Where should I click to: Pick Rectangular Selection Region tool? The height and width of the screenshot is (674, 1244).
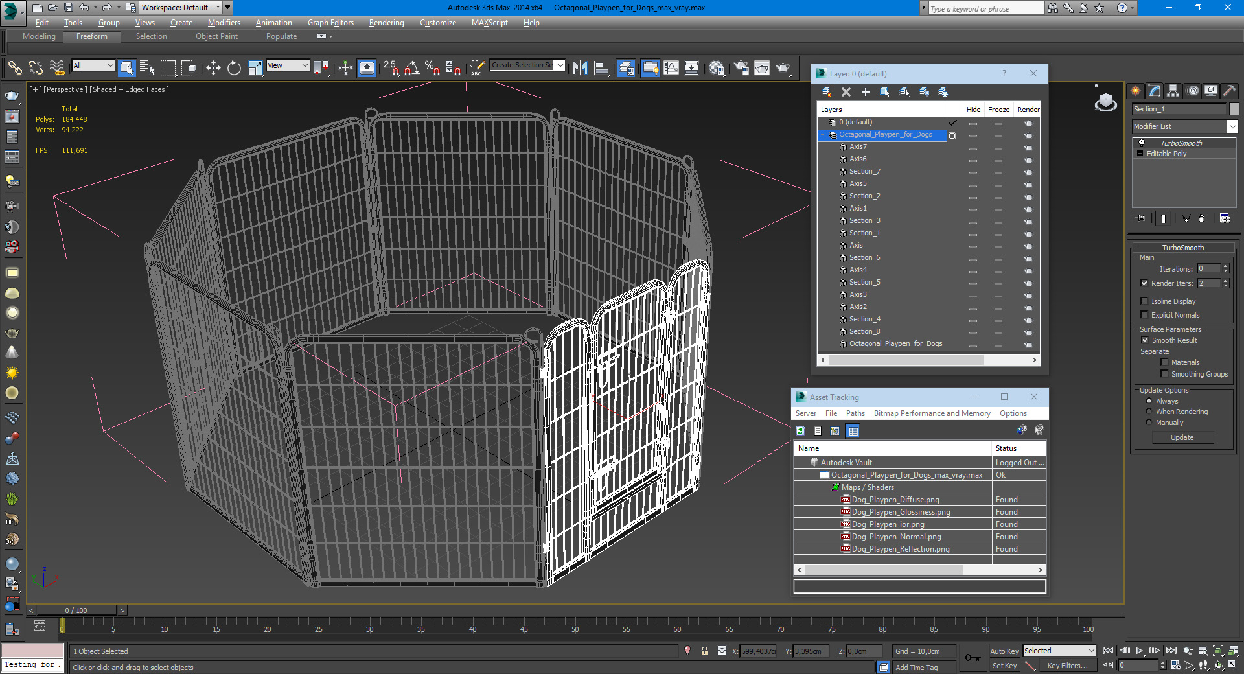(168, 67)
